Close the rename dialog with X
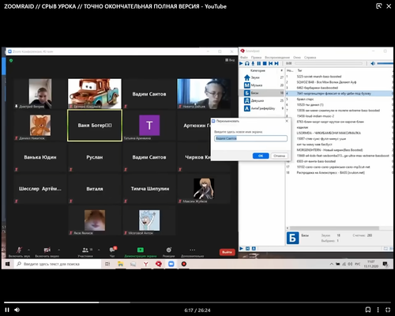The height and width of the screenshot is (316, 395). (287, 121)
